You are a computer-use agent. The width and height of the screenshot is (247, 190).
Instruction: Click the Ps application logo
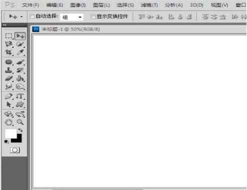[x=10, y=5]
